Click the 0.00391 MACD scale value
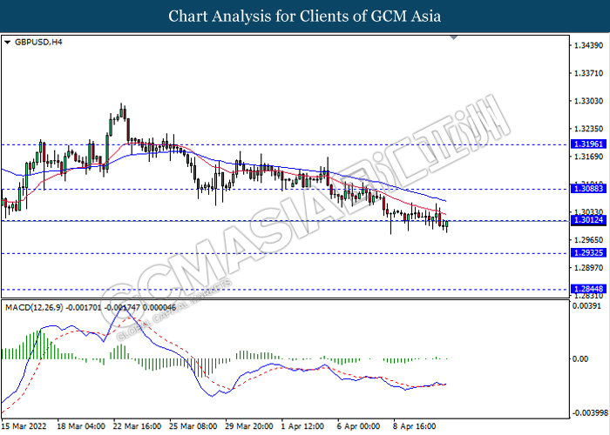Image resolution: width=610 pixels, height=435 pixels. [586, 306]
